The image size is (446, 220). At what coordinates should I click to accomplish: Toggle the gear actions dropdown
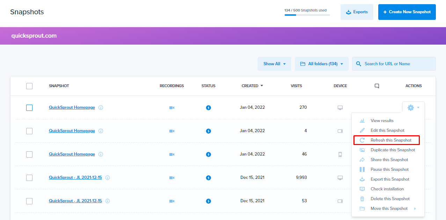[414, 108]
